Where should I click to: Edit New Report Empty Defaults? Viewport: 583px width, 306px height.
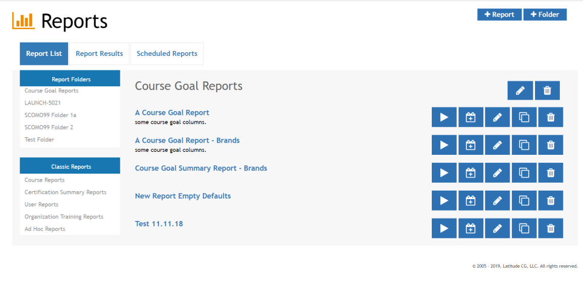(x=497, y=201)
